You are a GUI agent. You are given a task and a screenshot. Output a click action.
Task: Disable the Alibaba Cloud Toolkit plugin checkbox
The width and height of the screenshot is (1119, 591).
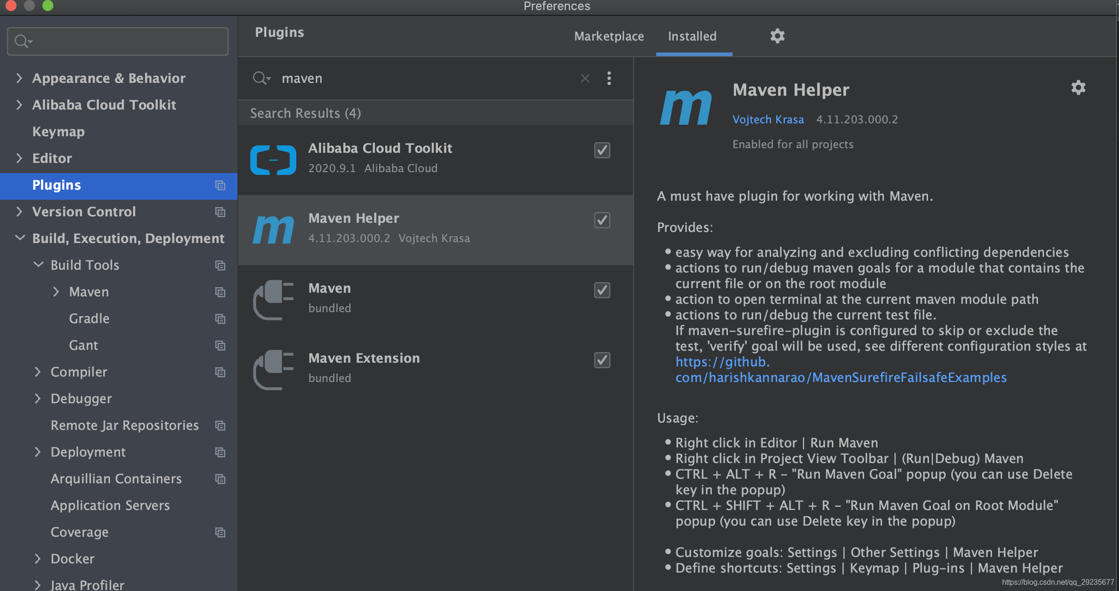click(x=602, y=151)
